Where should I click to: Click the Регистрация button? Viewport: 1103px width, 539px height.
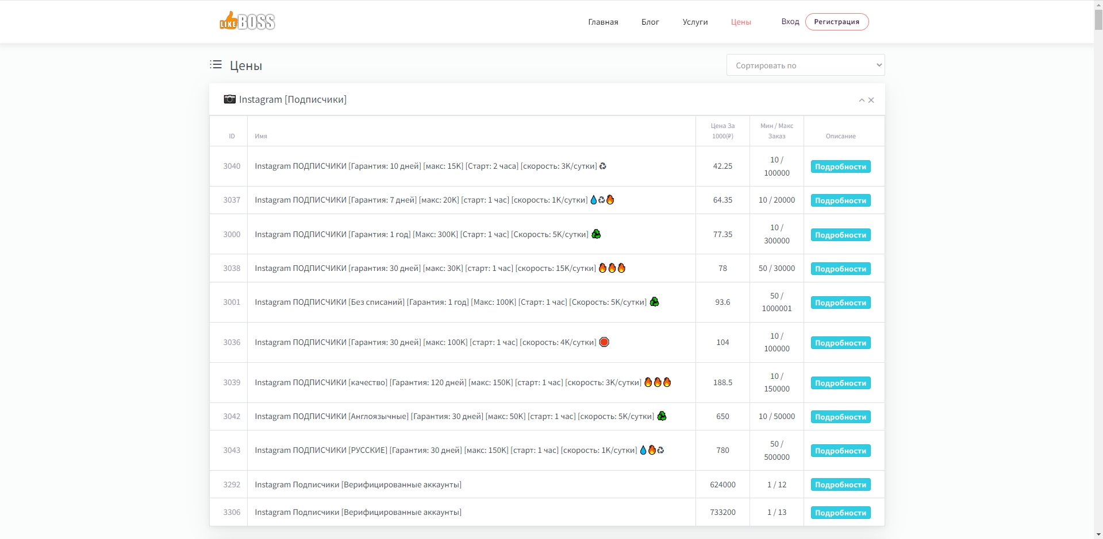[x=837, y=22]
